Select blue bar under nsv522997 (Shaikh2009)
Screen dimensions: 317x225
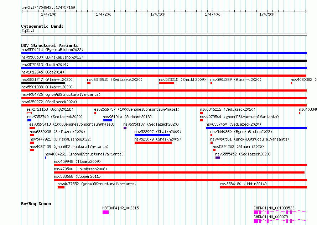152,135
